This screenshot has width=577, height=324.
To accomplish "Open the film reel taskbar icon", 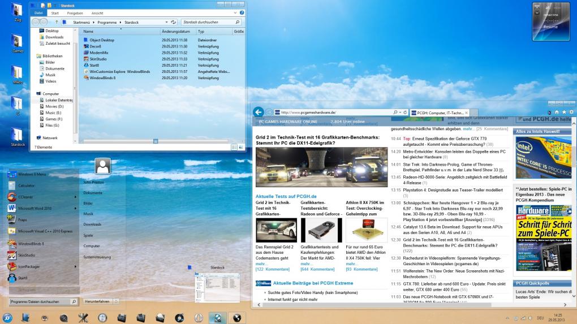I will tap(64, 318).
